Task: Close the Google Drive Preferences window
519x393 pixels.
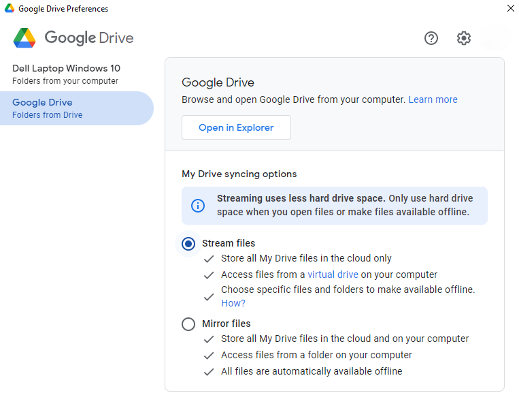Action: pos(510,8)
